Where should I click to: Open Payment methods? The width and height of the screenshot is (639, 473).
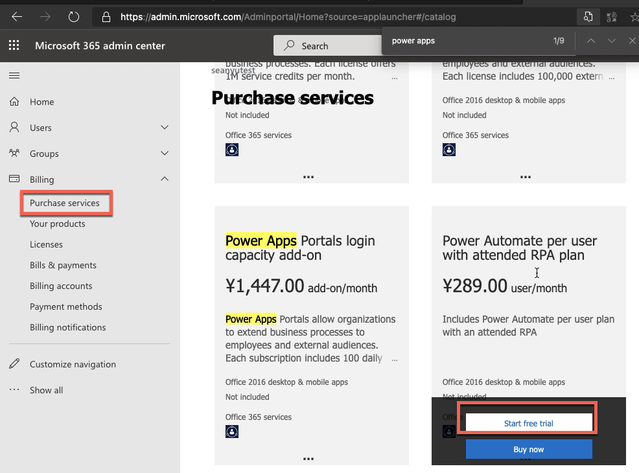click(65, 306)
